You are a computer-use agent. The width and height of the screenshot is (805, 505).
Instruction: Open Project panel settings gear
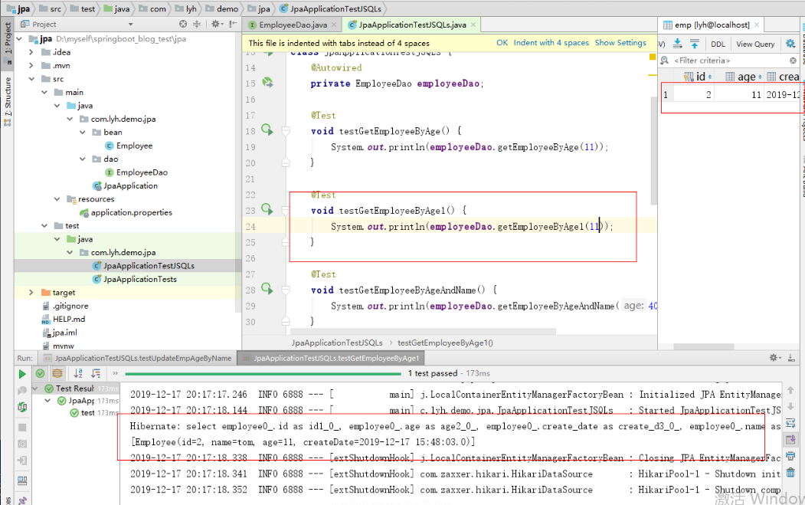[216, 25]
